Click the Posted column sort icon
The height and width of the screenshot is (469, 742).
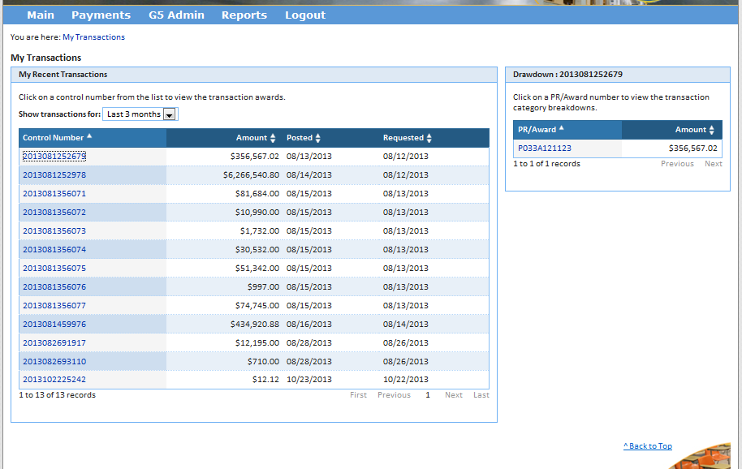318,138
